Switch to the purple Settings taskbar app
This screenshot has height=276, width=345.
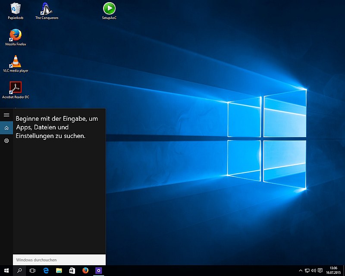coord(99,270)
